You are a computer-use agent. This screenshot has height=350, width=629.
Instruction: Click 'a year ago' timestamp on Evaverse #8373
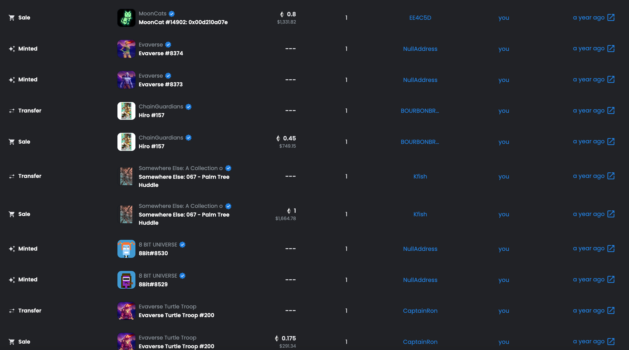(x=589, y=79)
